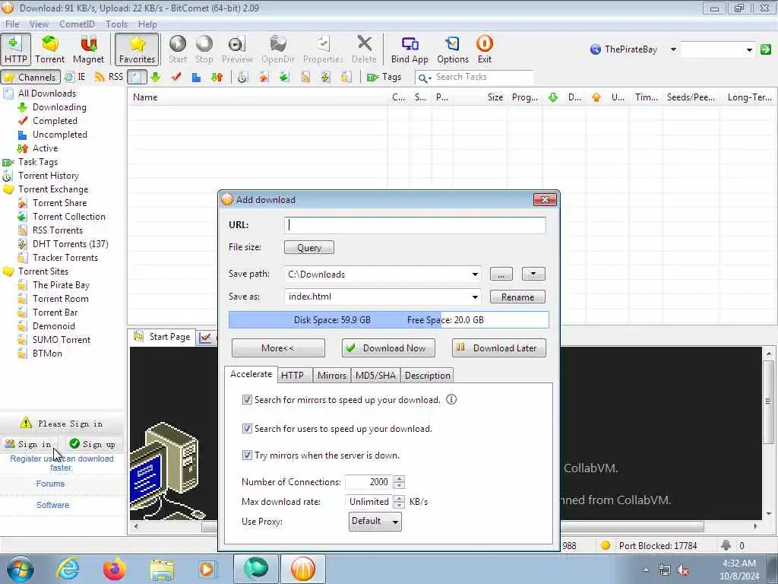Image resolution: width=778 pixels, height=584 pixels.
Task: Click the Start task toolbar icon
Action: (x=178, y=49)
